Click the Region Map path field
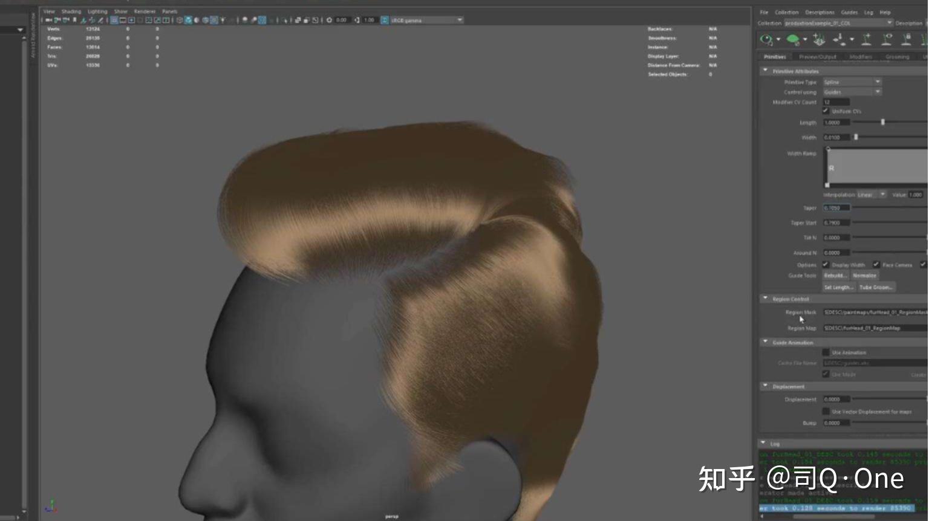This screenshot has height=521, width=929. (x=875, y=328)
